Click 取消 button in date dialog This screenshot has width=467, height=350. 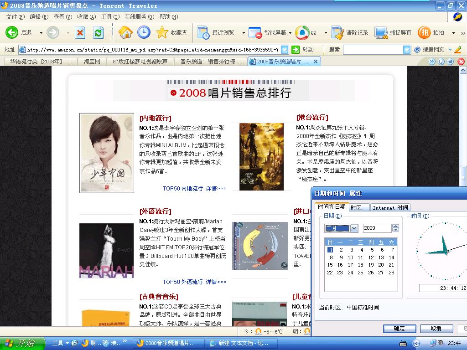pyautogui.click(x=436, y=329)
